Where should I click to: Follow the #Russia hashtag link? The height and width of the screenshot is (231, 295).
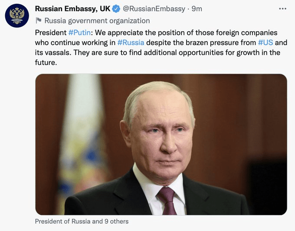(131, 43)
